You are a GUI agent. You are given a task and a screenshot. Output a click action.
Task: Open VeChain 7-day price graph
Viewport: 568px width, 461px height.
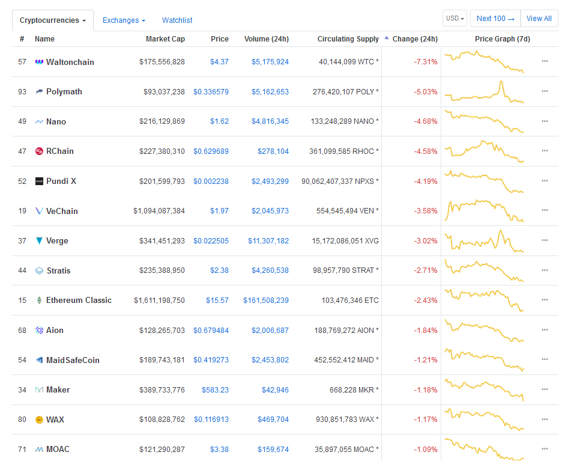point(485,211)
